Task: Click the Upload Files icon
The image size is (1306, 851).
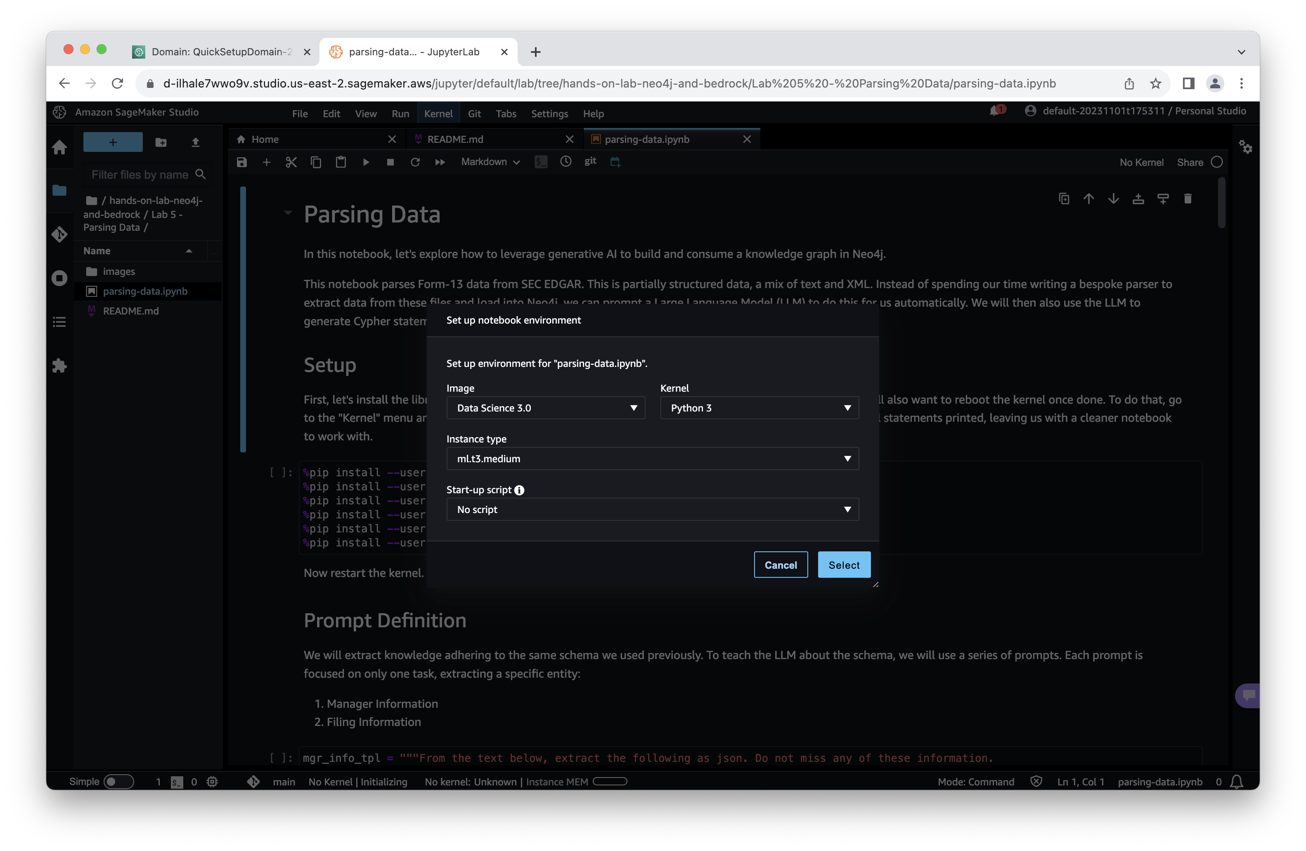Action: coord(195,142)
